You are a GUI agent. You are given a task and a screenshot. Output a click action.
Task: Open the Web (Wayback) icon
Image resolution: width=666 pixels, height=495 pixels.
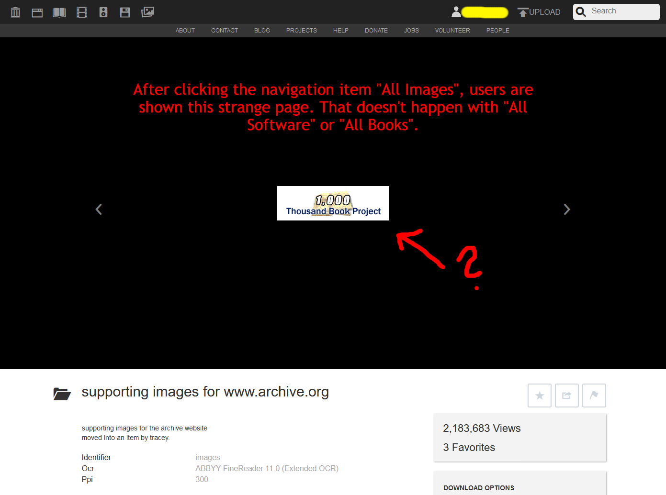point(37,12)
